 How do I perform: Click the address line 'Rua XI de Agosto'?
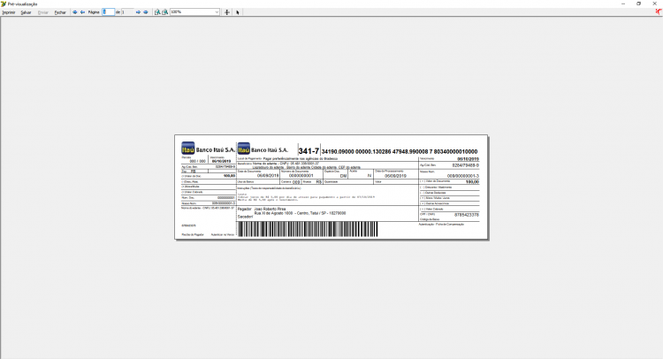[300, 213]
